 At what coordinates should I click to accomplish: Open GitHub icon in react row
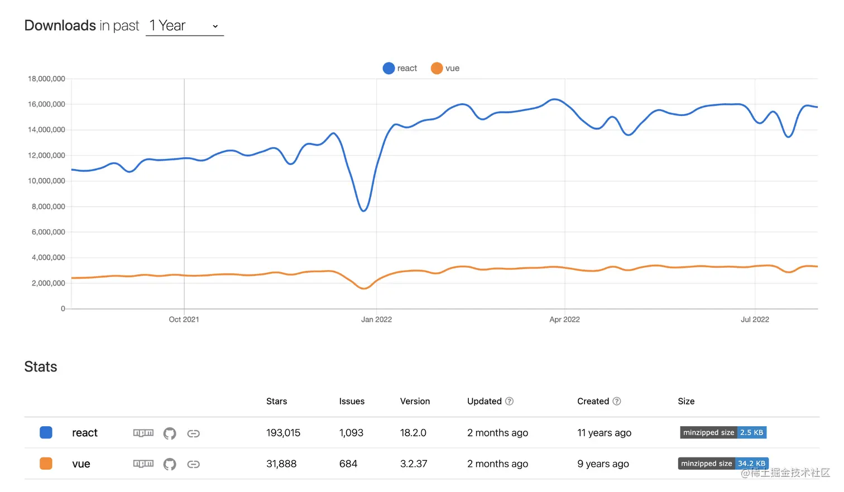170,433
